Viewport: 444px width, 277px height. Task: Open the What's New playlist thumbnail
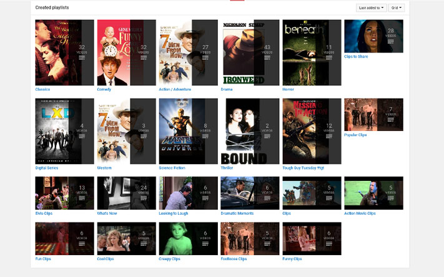(x=127, y=193)
